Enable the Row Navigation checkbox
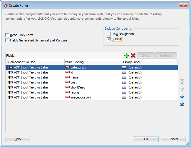This screenshot has width=191, height=147. coord(109,34)
